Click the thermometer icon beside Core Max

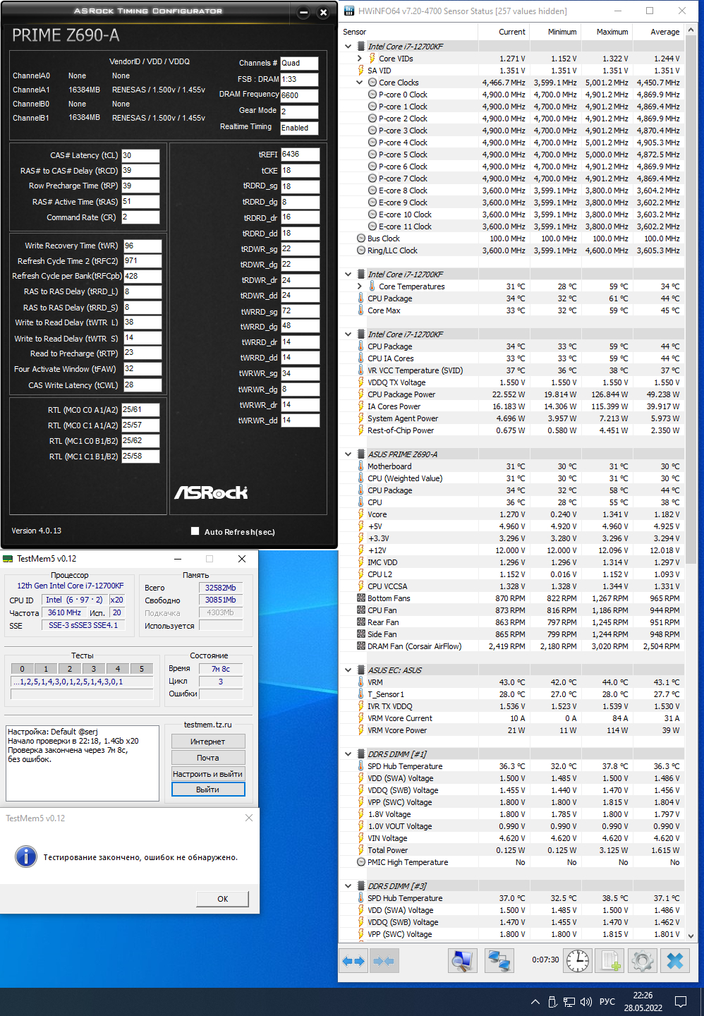point(361,310)
